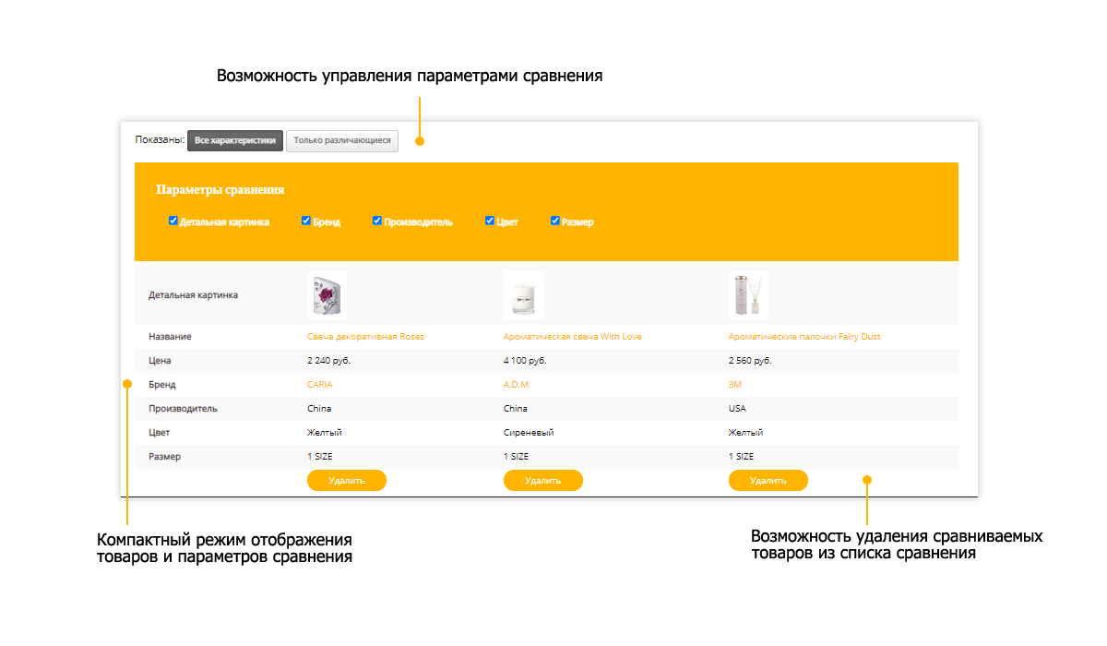Open link "Ароматическая свеча With Love"

click(x=573, y=337)
